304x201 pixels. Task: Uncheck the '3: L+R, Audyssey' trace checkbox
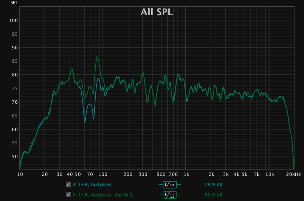click(x=68, y=185)
